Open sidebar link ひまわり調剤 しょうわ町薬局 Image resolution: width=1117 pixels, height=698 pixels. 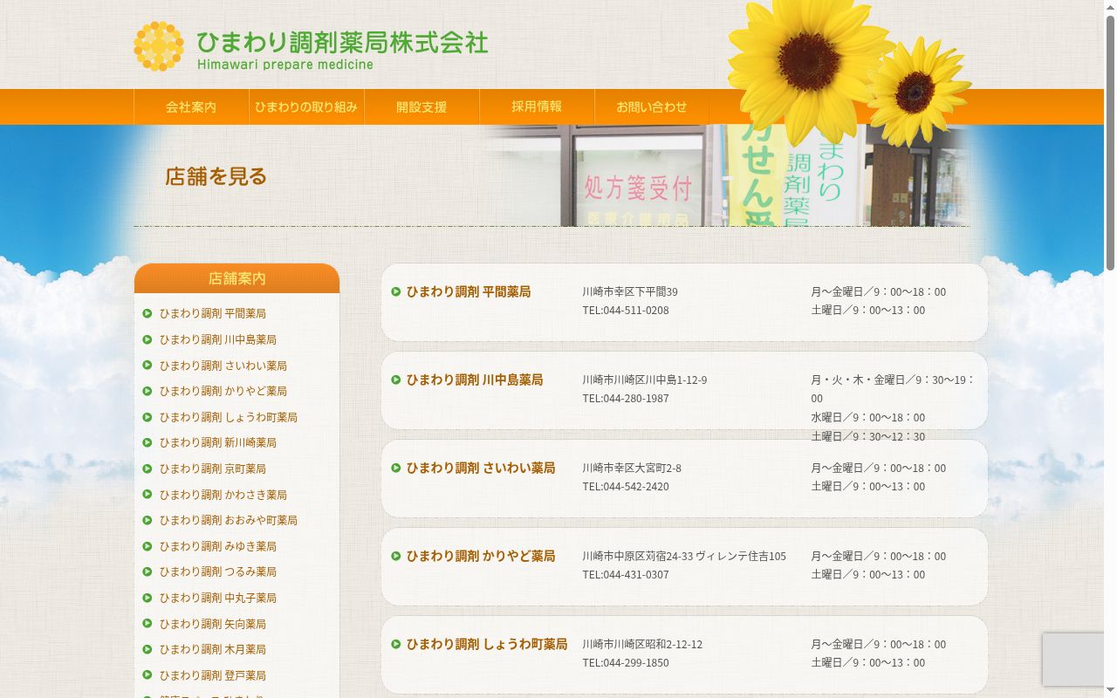[x=228, y=417]
